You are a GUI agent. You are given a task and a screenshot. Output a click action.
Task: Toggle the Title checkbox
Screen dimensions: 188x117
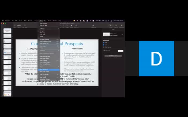click(104, 43)
